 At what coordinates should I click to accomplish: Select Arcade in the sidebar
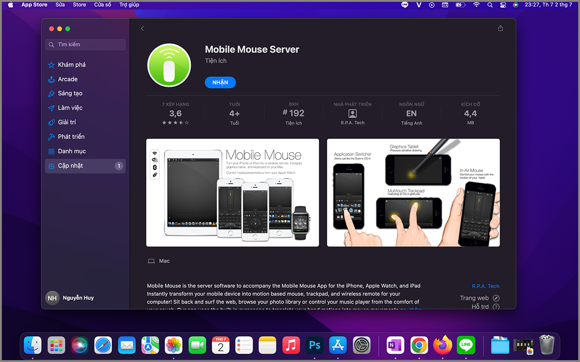coord(86,79)
